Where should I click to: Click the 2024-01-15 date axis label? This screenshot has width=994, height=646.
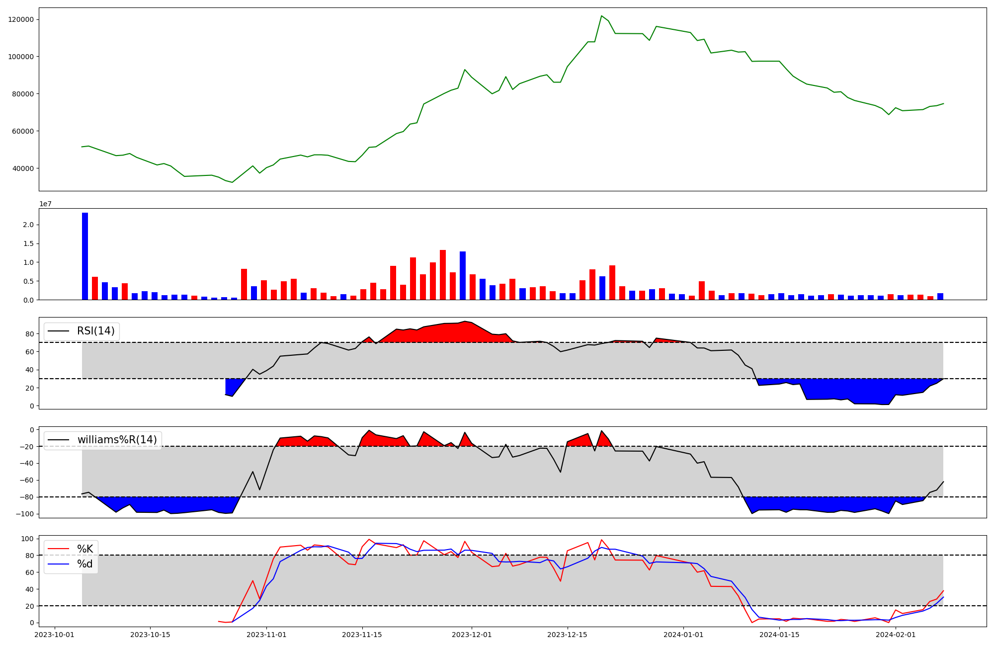pyautogui.click(x=779, y=635)
